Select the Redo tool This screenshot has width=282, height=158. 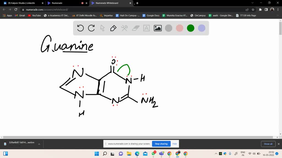pyautogui.click(x=91, y=28)
